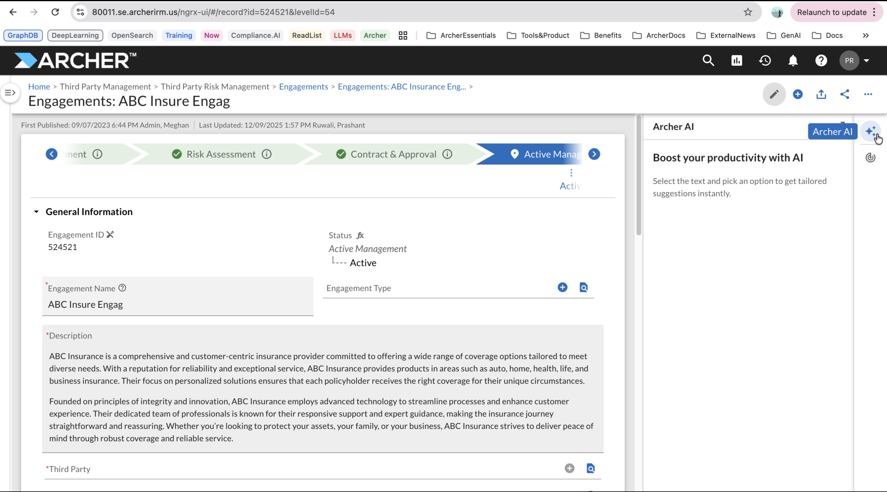The image size is (887, 492).
Task: Open record lookup for Engagement Type field
Action: (583, 287)
